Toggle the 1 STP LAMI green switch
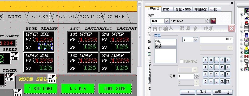The width and height of the screenshot is (249, 96). (41, 89)
